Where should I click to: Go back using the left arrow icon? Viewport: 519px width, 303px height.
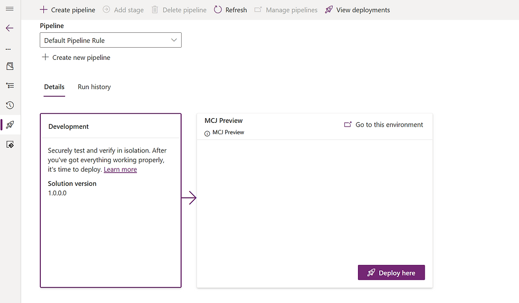point(10,28)
